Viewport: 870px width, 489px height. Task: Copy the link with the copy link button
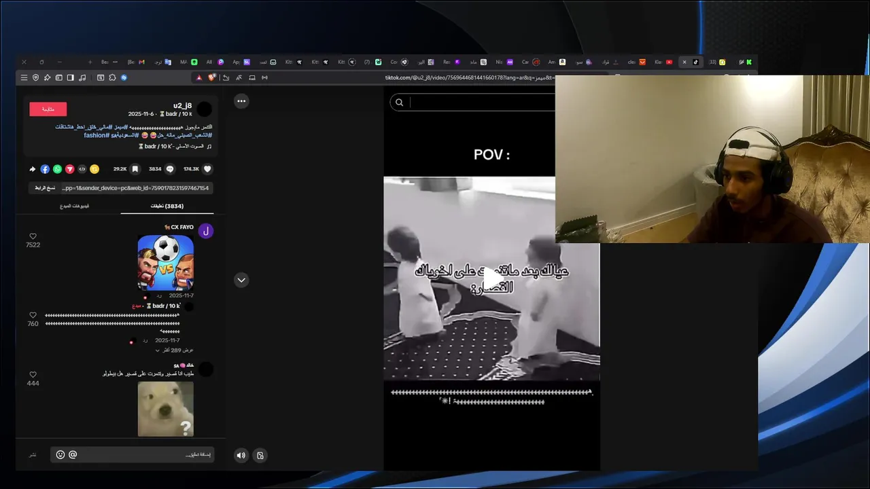(x=45, y=188)
